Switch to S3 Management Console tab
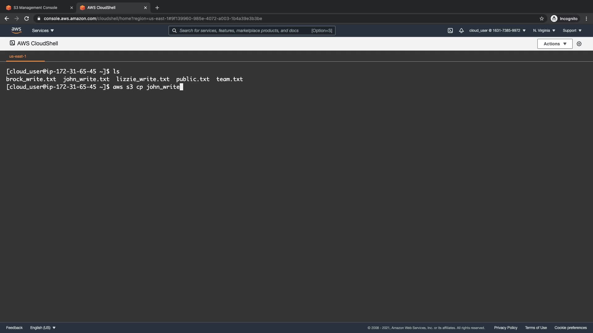This screenshot has width=593, height=333. tap(36, 8)
